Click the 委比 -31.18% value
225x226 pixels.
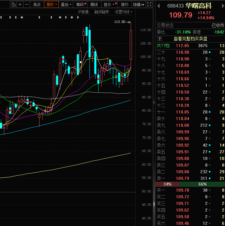pyautogui.click(x=183, y=32)
